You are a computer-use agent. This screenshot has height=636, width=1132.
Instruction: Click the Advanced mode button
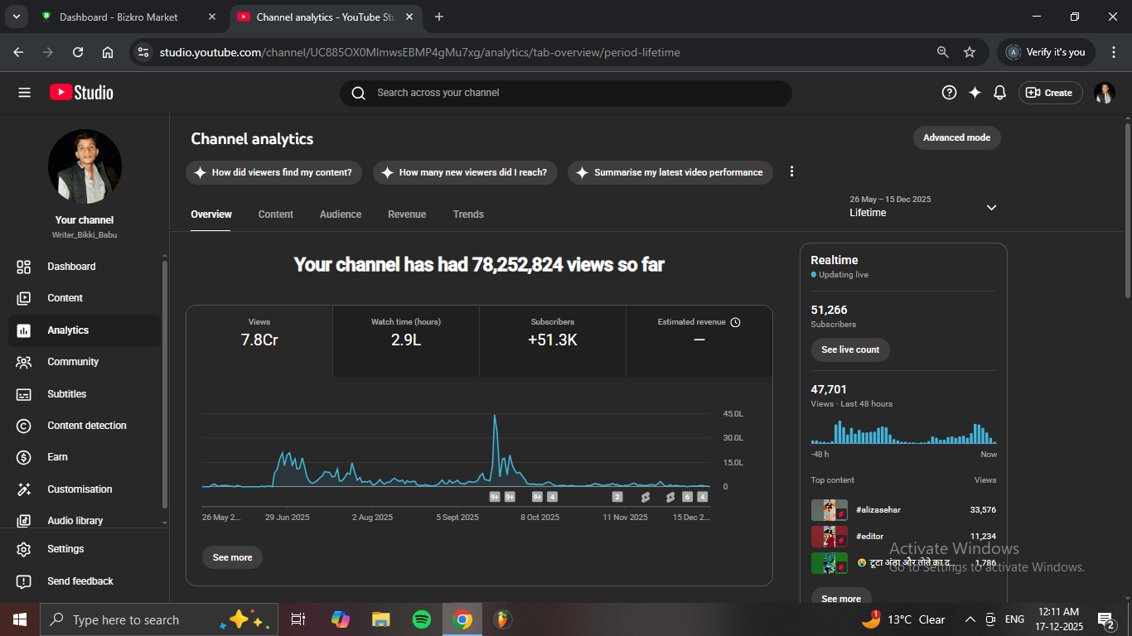tap(956, 137)
